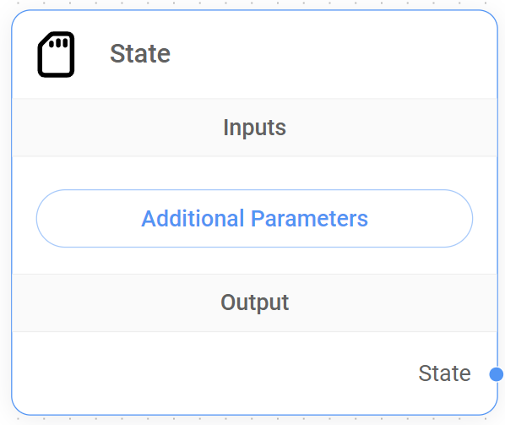
Task: Click the Inputs section header
Action: tap(254, 128)
